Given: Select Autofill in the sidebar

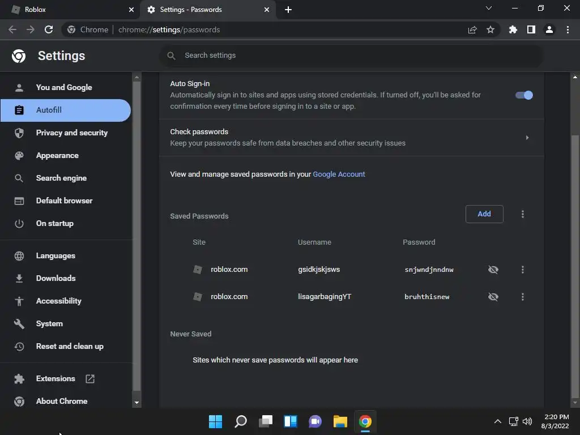Looking at the screenshot, I should coord(66,110).
